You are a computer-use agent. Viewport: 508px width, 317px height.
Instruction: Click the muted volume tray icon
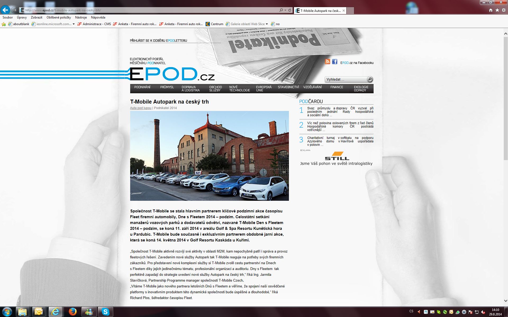coord(483,312)
